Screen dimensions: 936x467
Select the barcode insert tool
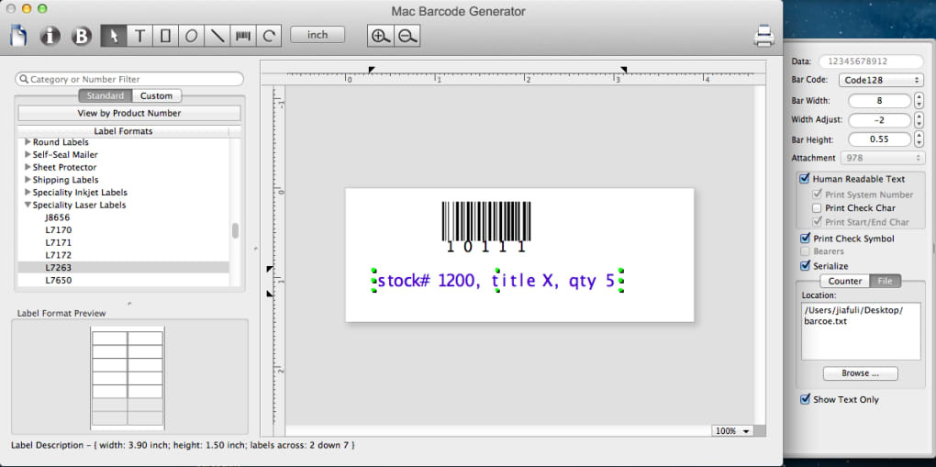point(243,36)
